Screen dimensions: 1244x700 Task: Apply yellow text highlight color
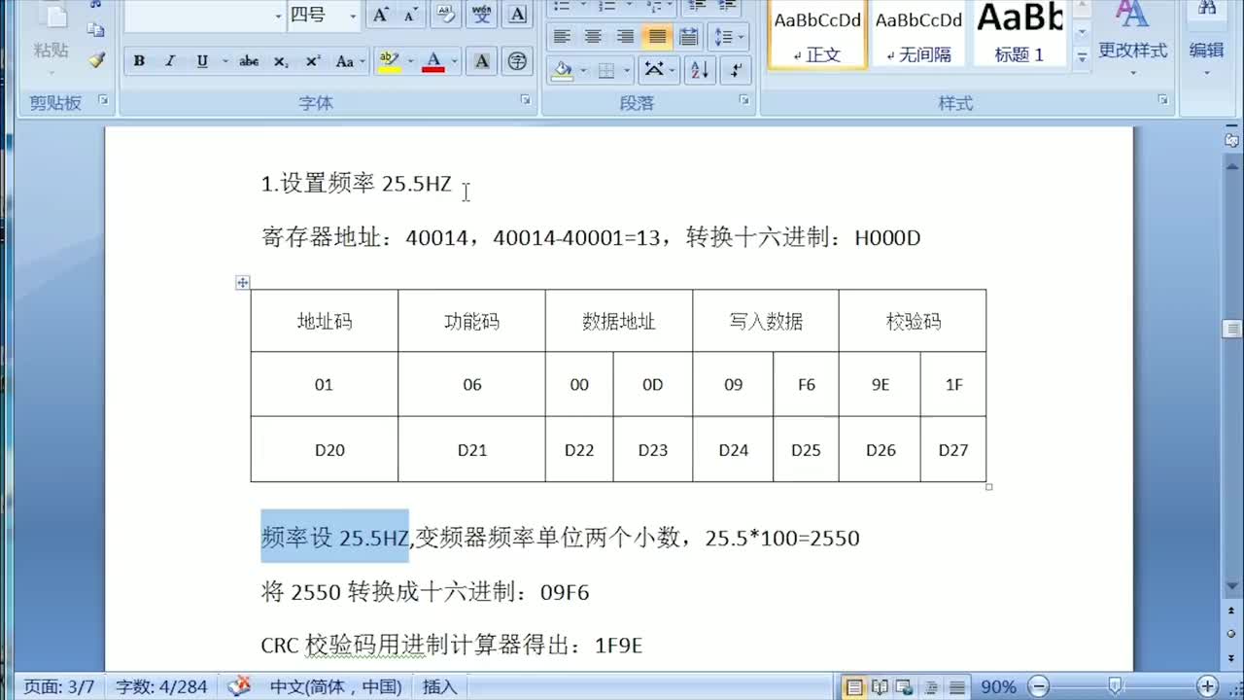[389, 61]
